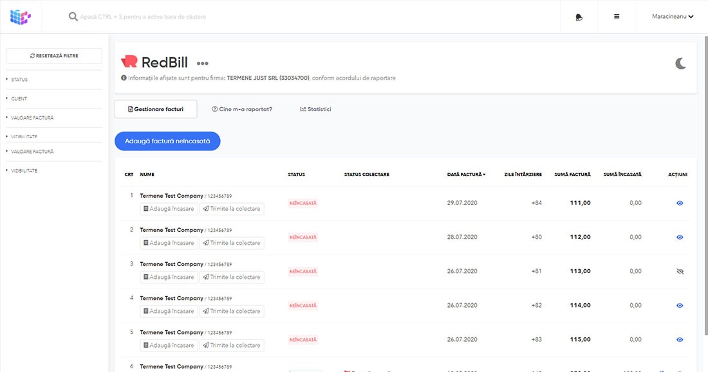Open the Cine m-a raportat? tab
The height and width of the screenshot is (372, 708).
[x=242, y=109]
